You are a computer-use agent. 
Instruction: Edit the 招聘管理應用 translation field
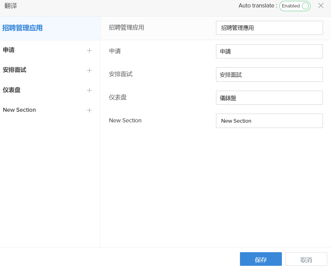pyautogui.click(x=269, y=28)
